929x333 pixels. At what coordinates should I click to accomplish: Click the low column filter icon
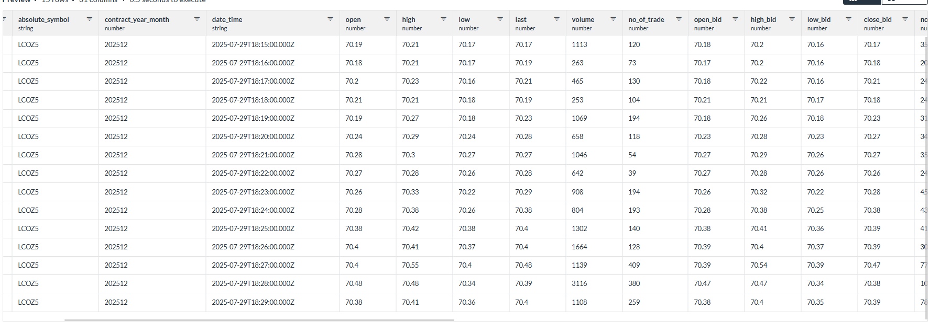click(x=500, y=19)
